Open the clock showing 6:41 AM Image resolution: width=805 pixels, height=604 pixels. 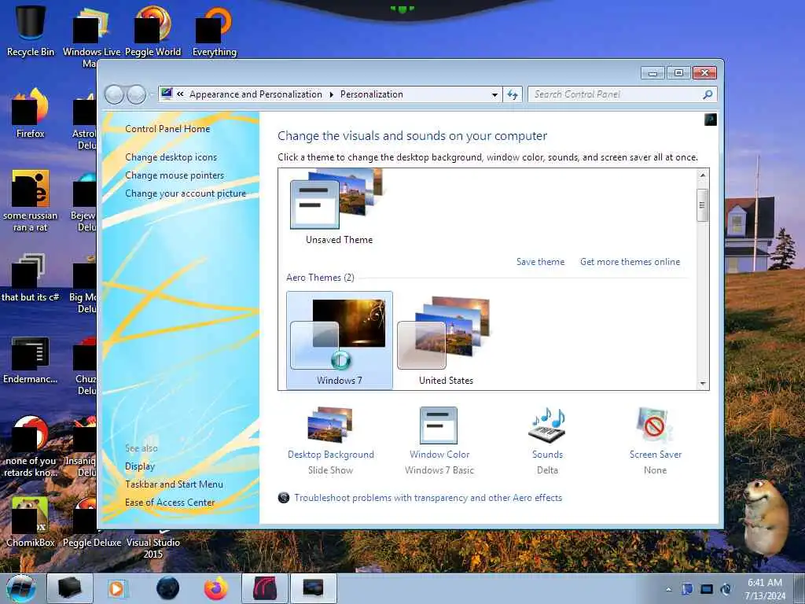765,589
